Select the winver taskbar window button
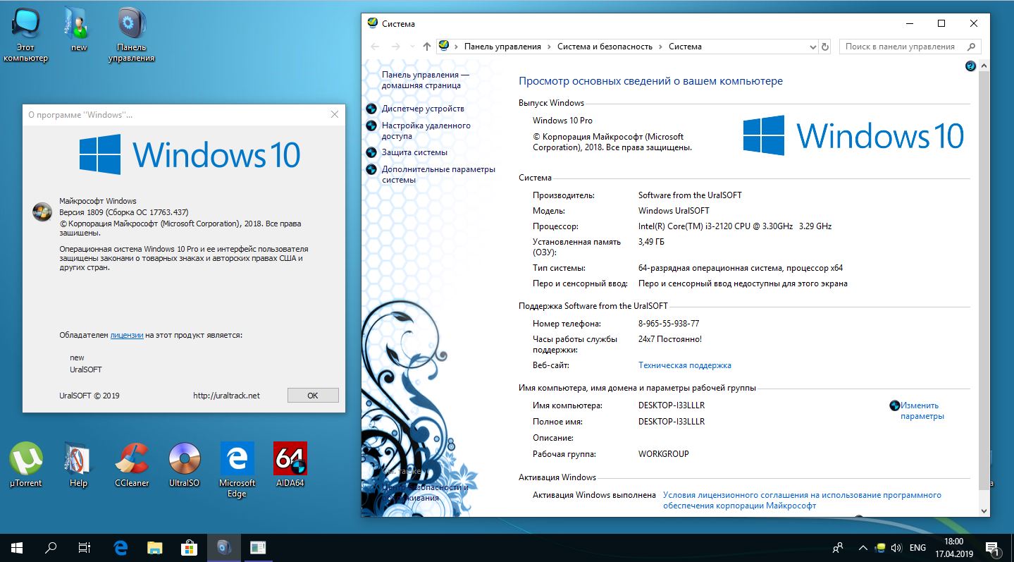 pos(258,547)
